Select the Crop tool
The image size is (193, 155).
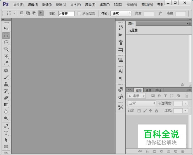[x=6, y=56]
